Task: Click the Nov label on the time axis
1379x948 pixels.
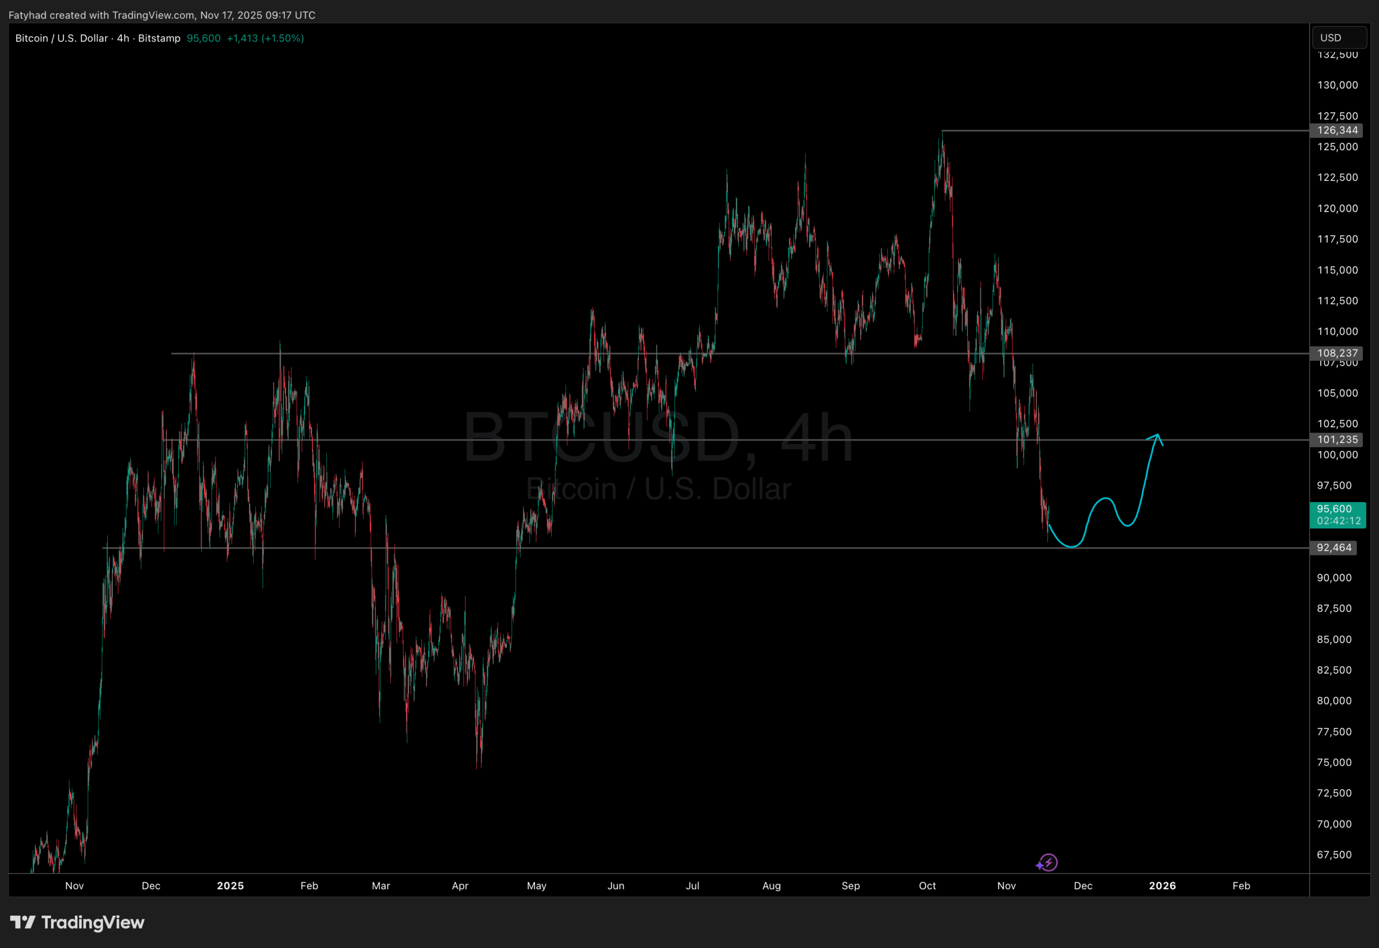Action: point(74,886)
